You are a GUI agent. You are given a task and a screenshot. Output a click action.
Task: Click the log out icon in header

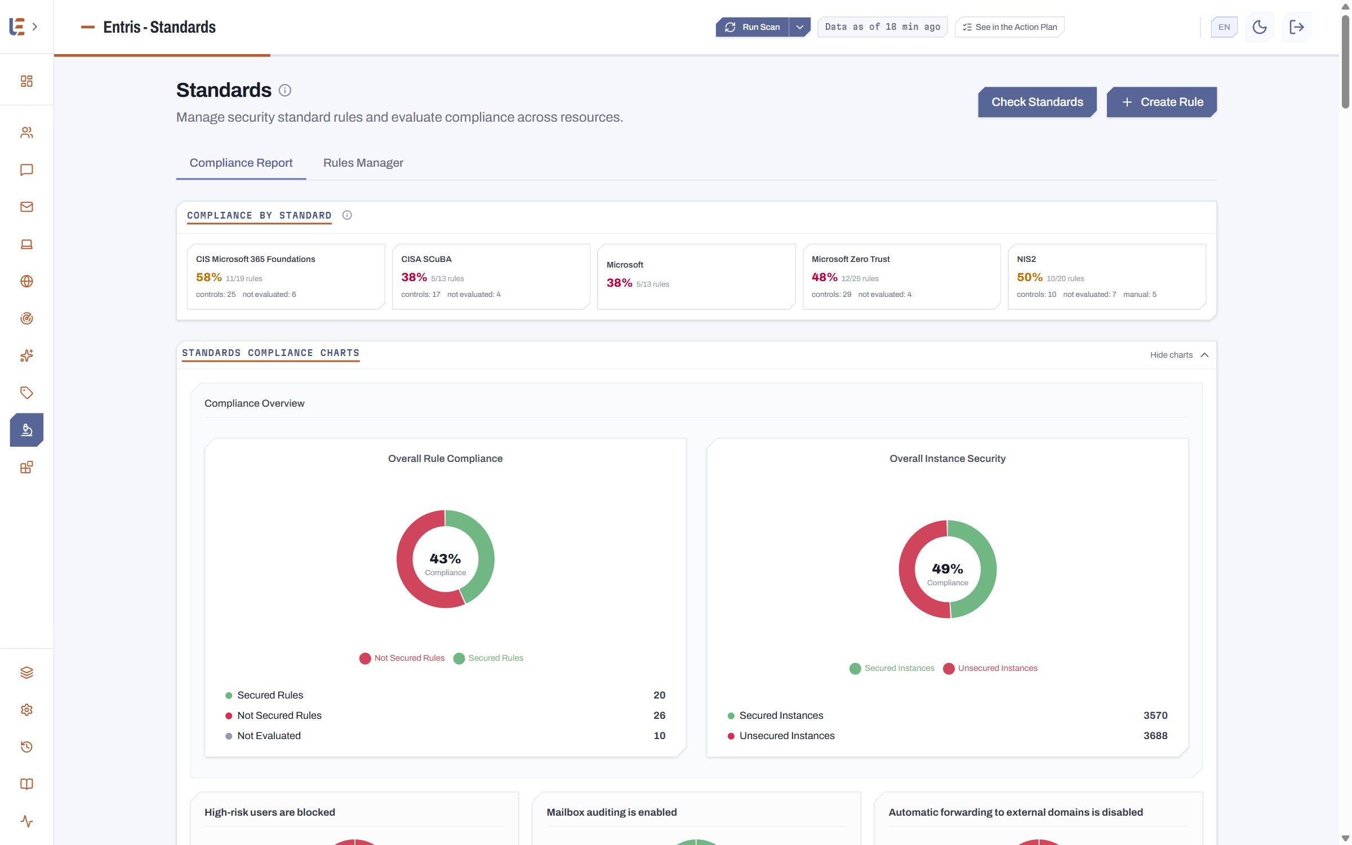click(1297, 27)
